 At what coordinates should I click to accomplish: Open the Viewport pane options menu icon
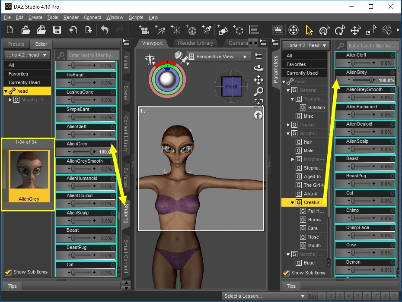263,42
